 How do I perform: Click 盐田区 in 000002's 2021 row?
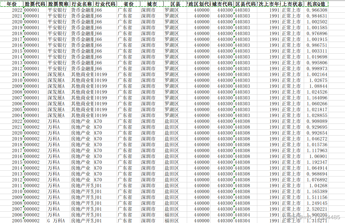pos(175,127)
